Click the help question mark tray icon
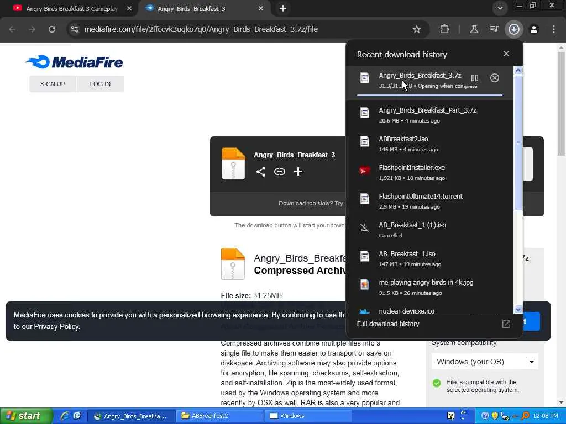This screenshot has height=424, width=566. click(485, 416)
